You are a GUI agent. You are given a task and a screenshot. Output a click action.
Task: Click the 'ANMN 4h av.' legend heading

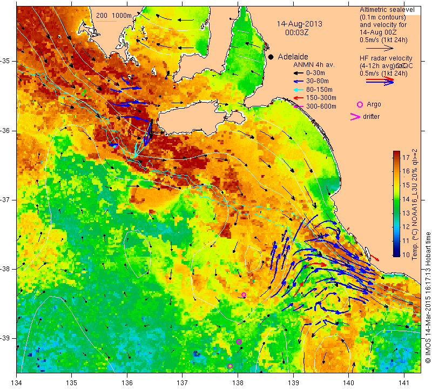(x=314, y=65)
